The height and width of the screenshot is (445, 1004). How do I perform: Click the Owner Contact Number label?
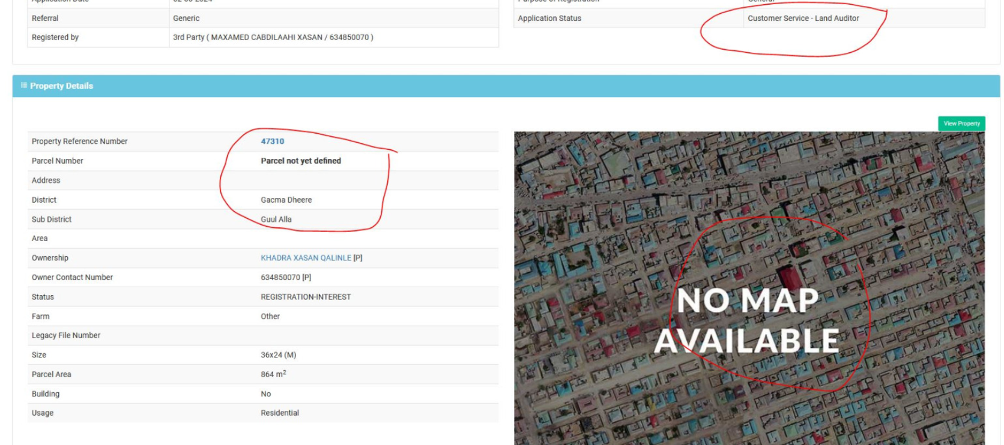[73, 278]
